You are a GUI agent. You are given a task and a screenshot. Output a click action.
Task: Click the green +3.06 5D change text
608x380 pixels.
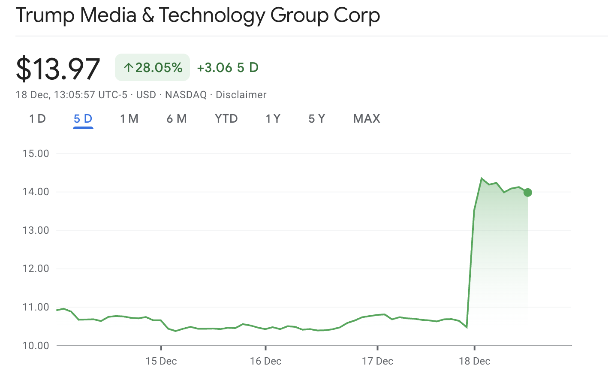pos(228,67)
